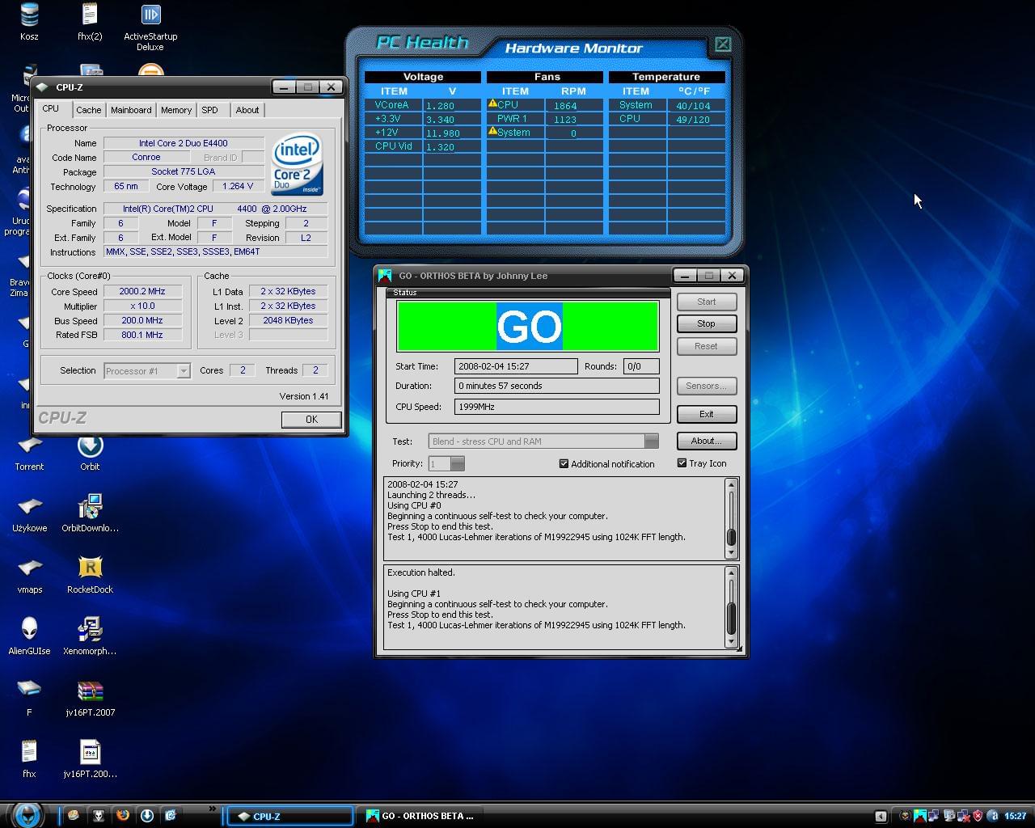Click the green GO status indicator
Image resolution: width=1035 pixels, height=828 pixels.
coord(527,326)
